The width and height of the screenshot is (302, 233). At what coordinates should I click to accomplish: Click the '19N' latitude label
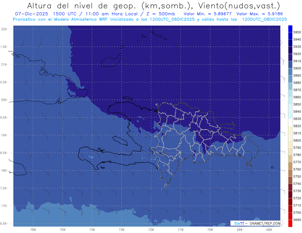pos(4,135)
